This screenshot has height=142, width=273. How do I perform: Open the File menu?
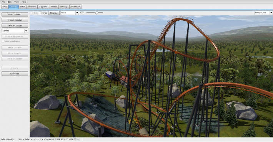[x=3, y=2]
